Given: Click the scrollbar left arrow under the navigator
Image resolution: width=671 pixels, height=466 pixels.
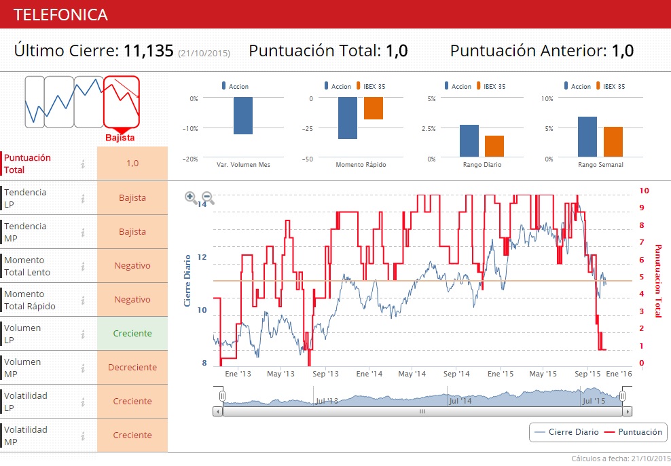Looking at the screenshot, I should [218, 411].
